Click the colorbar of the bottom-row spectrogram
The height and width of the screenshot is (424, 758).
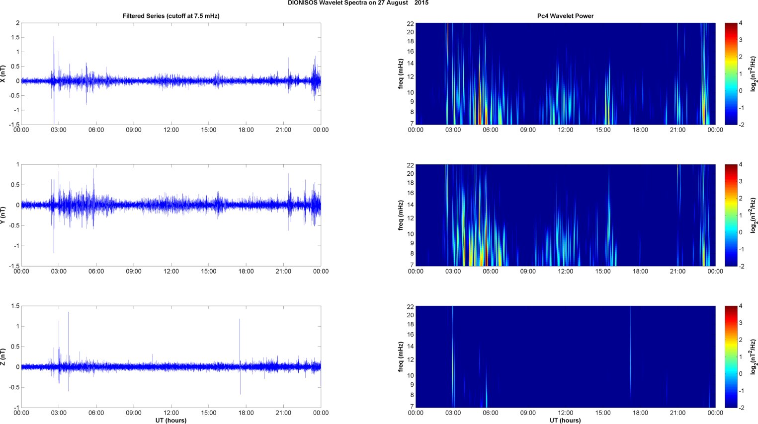point(731,356)
